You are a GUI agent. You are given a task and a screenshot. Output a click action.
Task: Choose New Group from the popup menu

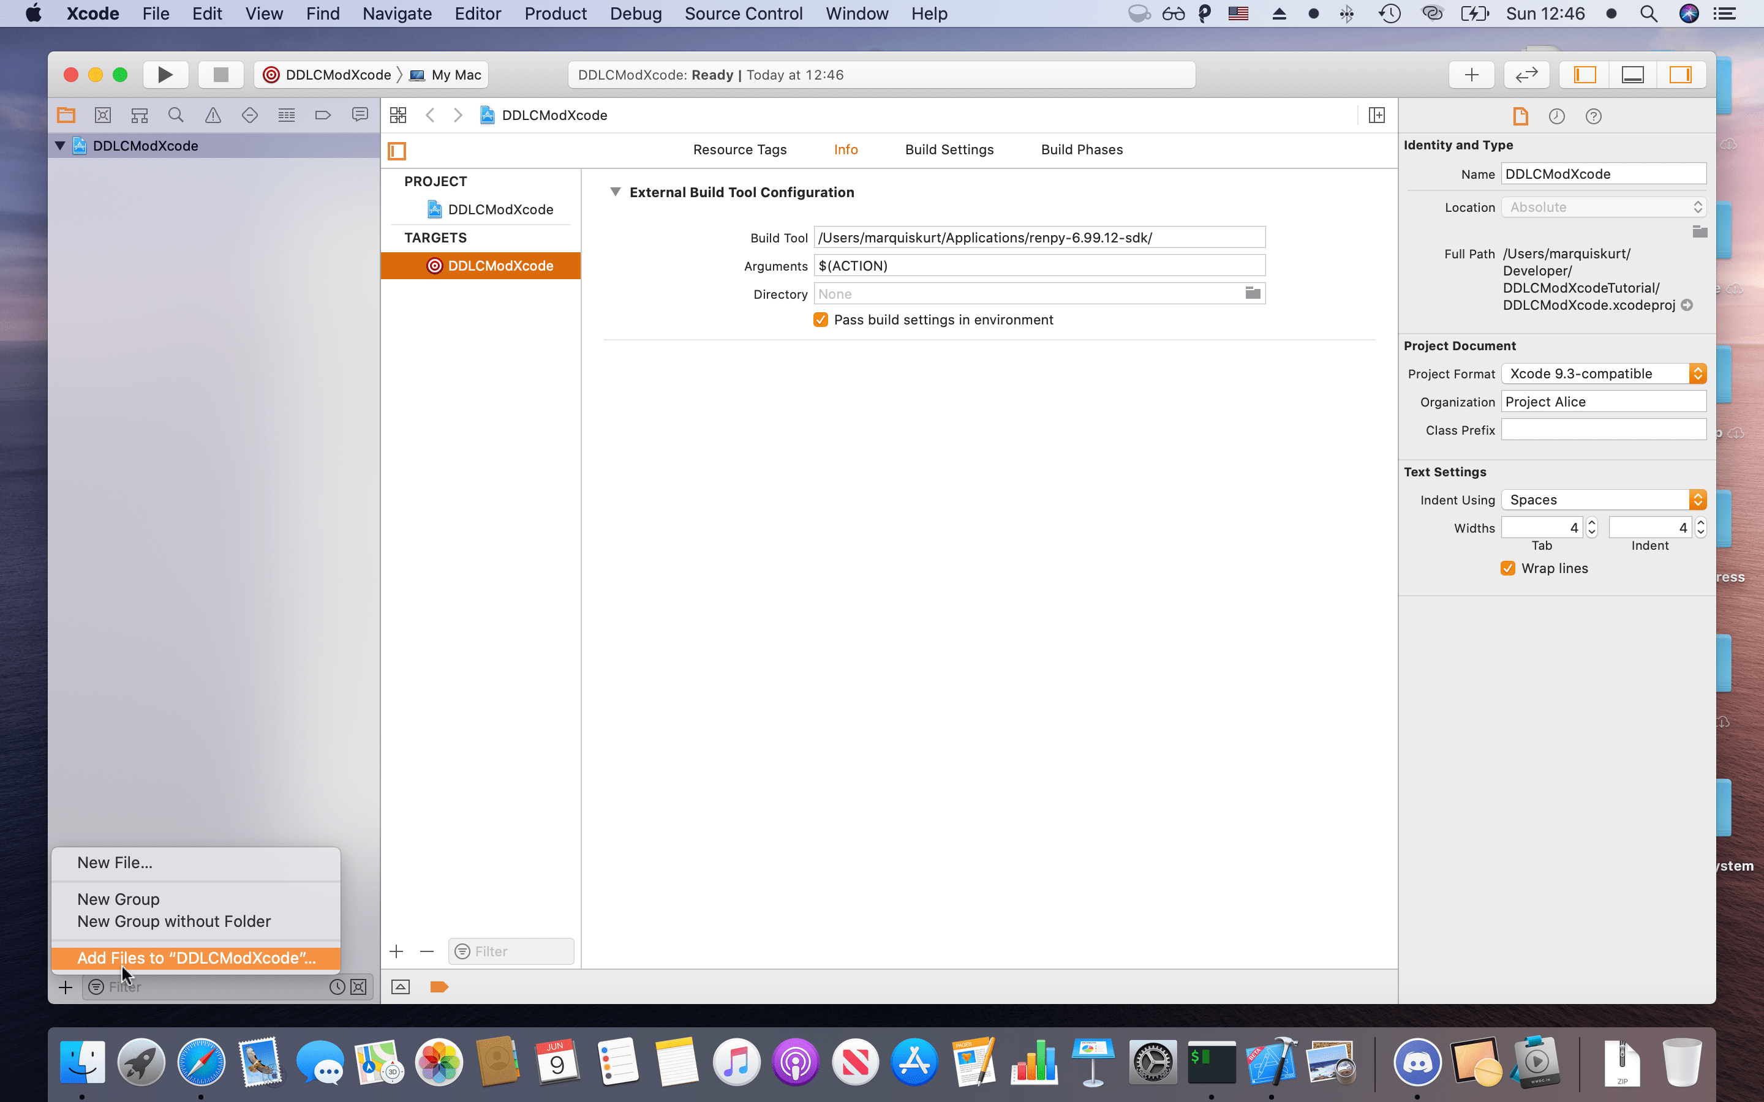coord(196,899)
